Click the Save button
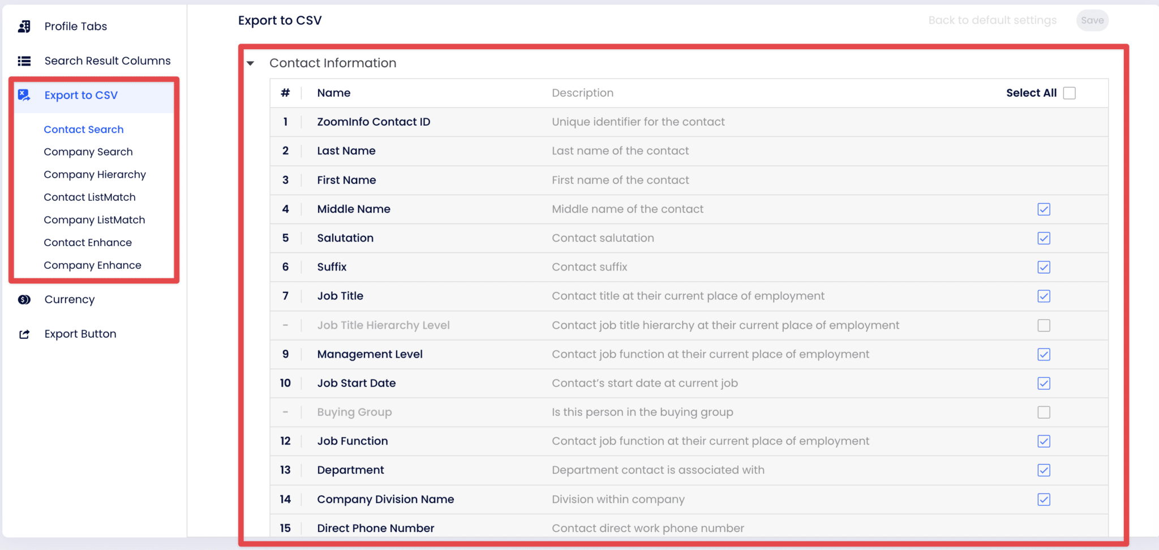Screen dimensions: 1159x550 pos(1092,20)
